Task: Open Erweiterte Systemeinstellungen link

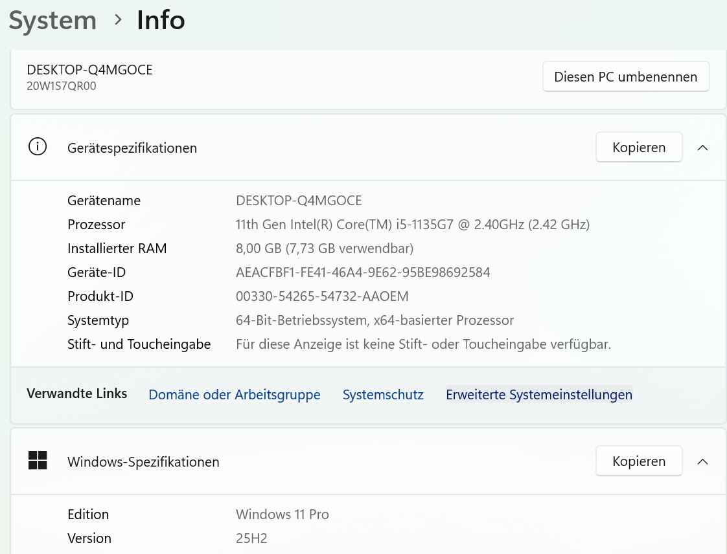Action: coord(539,395)
